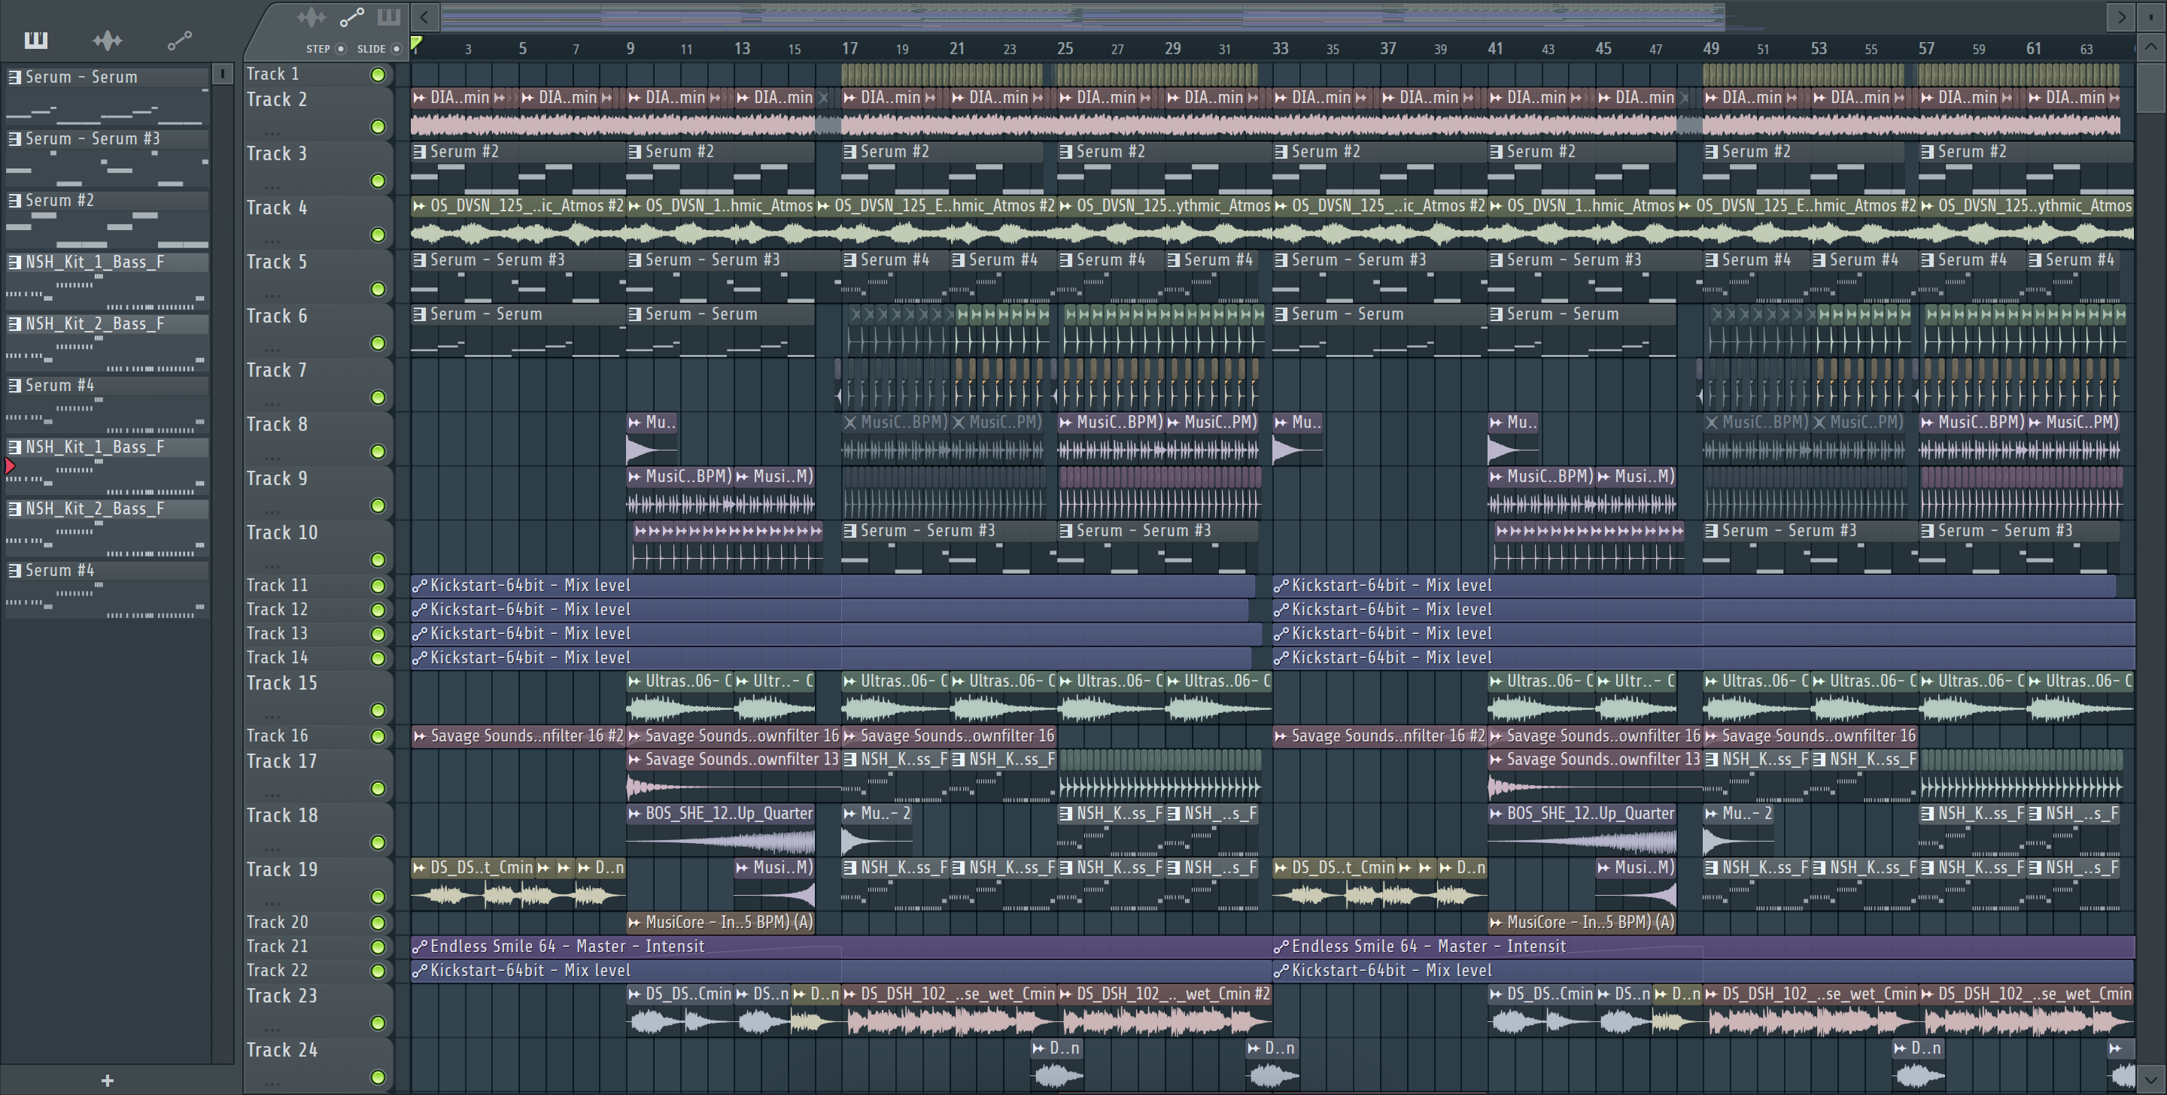Viewport: 2167px width, 1095px height.
Task: Click bar 17 on the timeline ruler
Action: (x=849, y=48)
